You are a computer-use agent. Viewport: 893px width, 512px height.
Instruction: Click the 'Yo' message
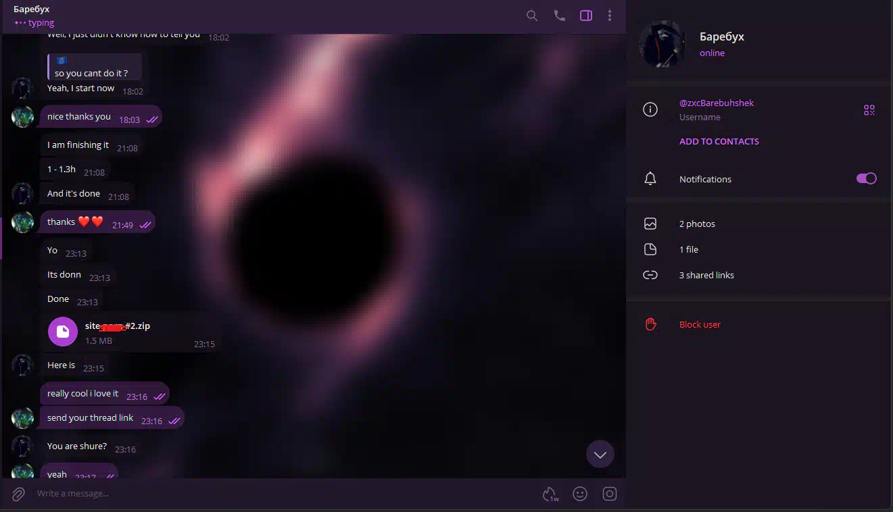click(x=65, y=251)
